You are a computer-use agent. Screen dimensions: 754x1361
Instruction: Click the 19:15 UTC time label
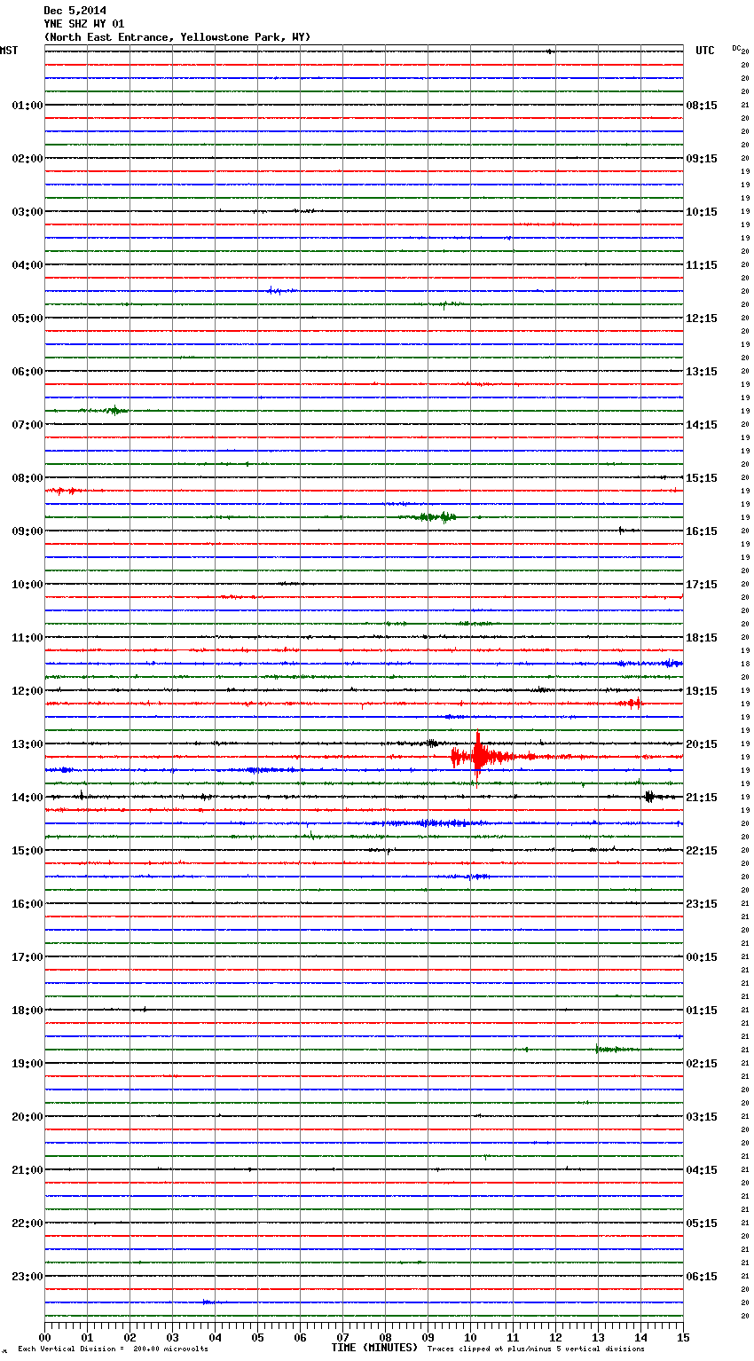(702, 691)
